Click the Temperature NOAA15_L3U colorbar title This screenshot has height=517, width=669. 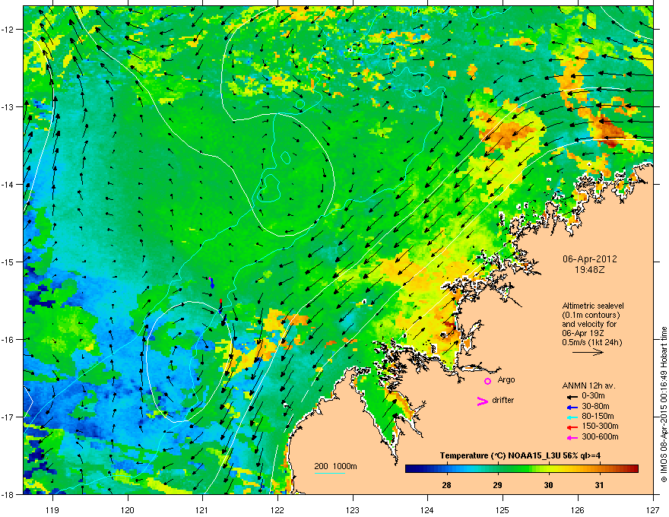coord(520,455)
